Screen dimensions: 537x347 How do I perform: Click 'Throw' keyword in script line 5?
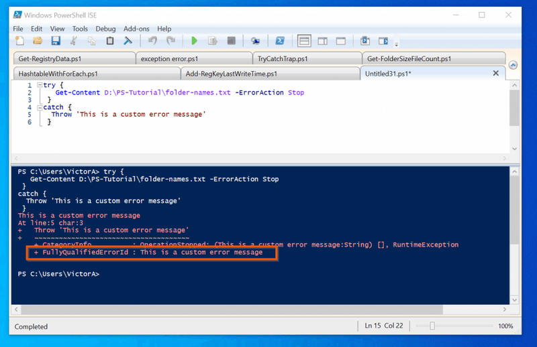(x=62, y=114)
